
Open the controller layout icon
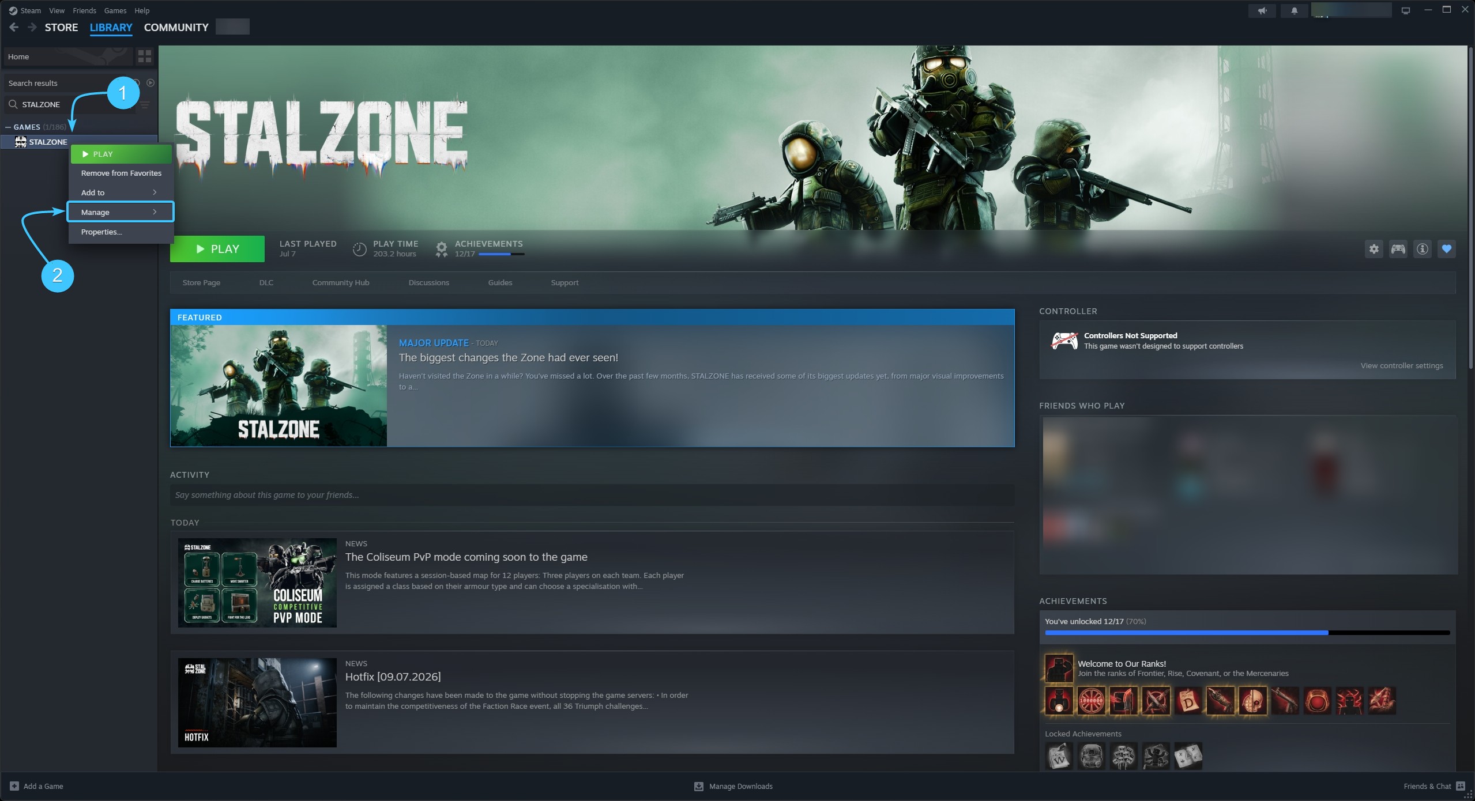tap(1398, 249)
